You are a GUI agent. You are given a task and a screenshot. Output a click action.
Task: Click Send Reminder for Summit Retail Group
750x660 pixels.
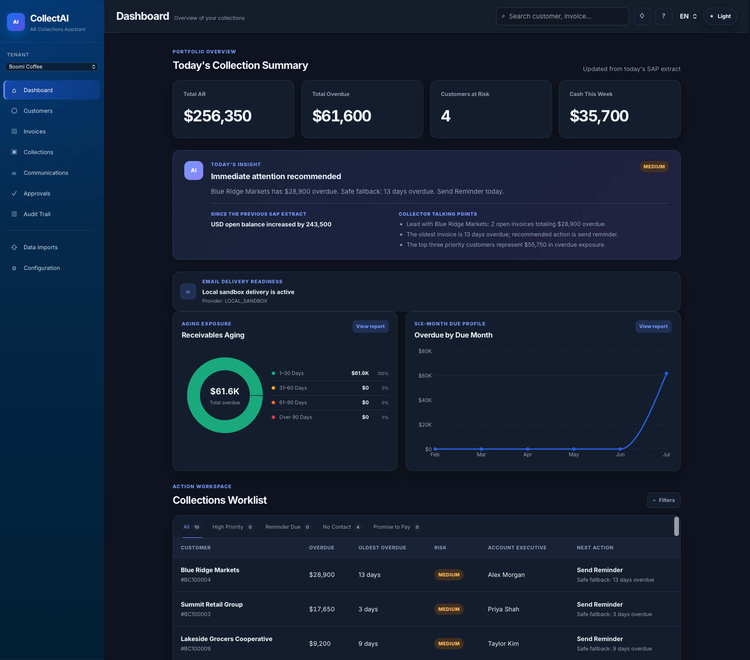600,604
